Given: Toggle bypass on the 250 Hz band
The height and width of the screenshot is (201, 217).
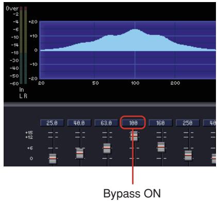Looking at the screenshot, I should point(188,123).
